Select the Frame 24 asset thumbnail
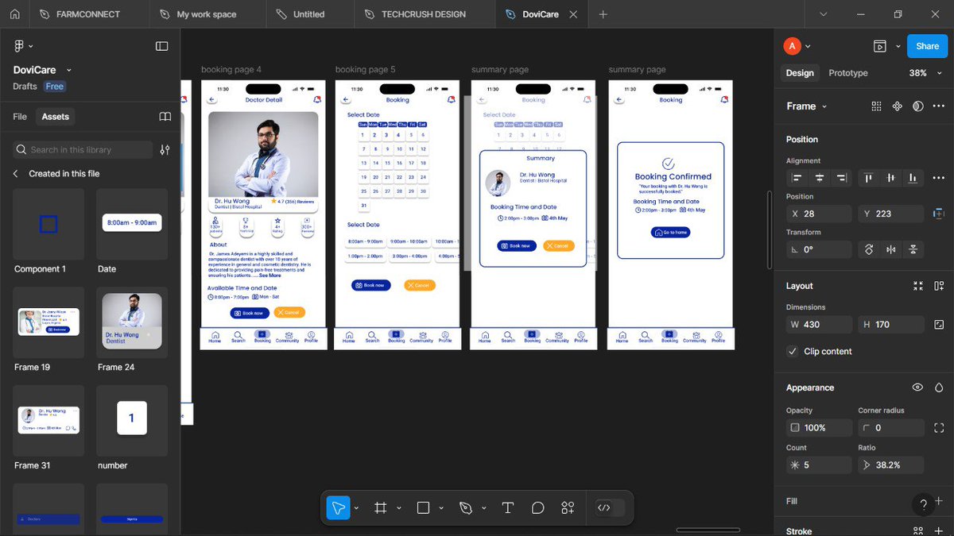Screen dimensions: 954x536 (x=132, y=322)
